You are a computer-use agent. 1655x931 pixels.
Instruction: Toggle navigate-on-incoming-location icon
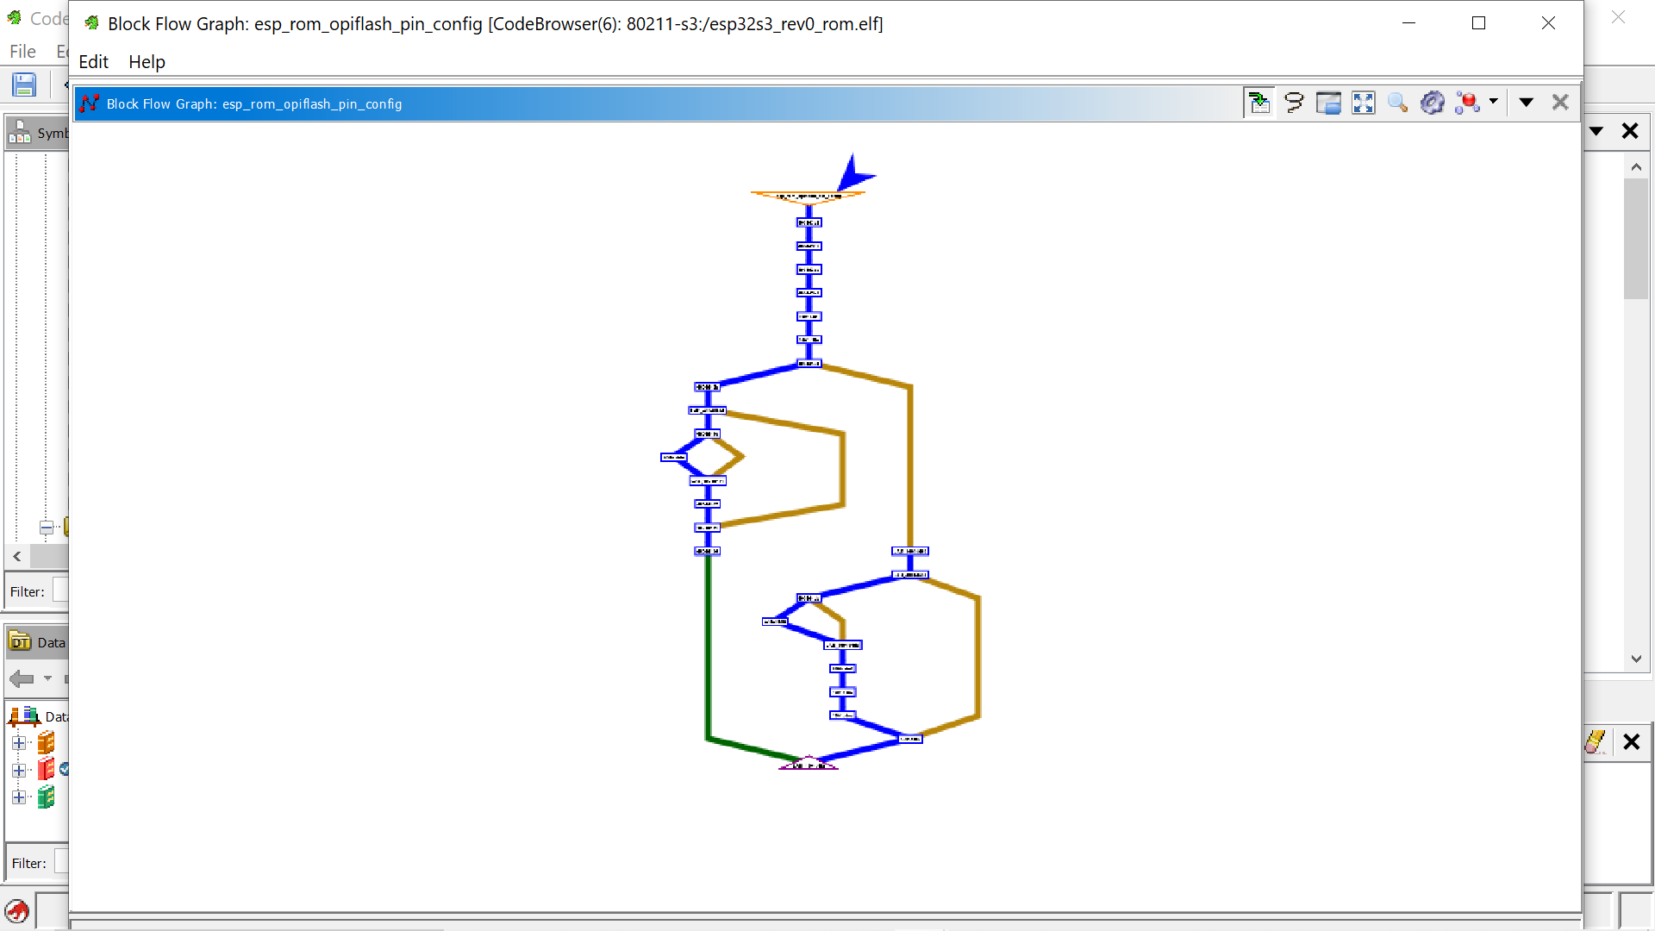click(x=1259, y=103)
